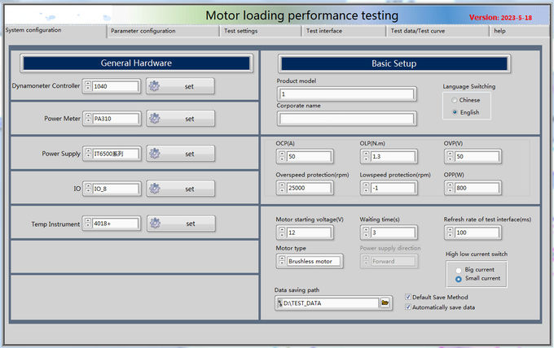The height and width of the screenshot is (348, 554).
Task: Disable Automatically save data checkbox
Action: coord(408,307)
